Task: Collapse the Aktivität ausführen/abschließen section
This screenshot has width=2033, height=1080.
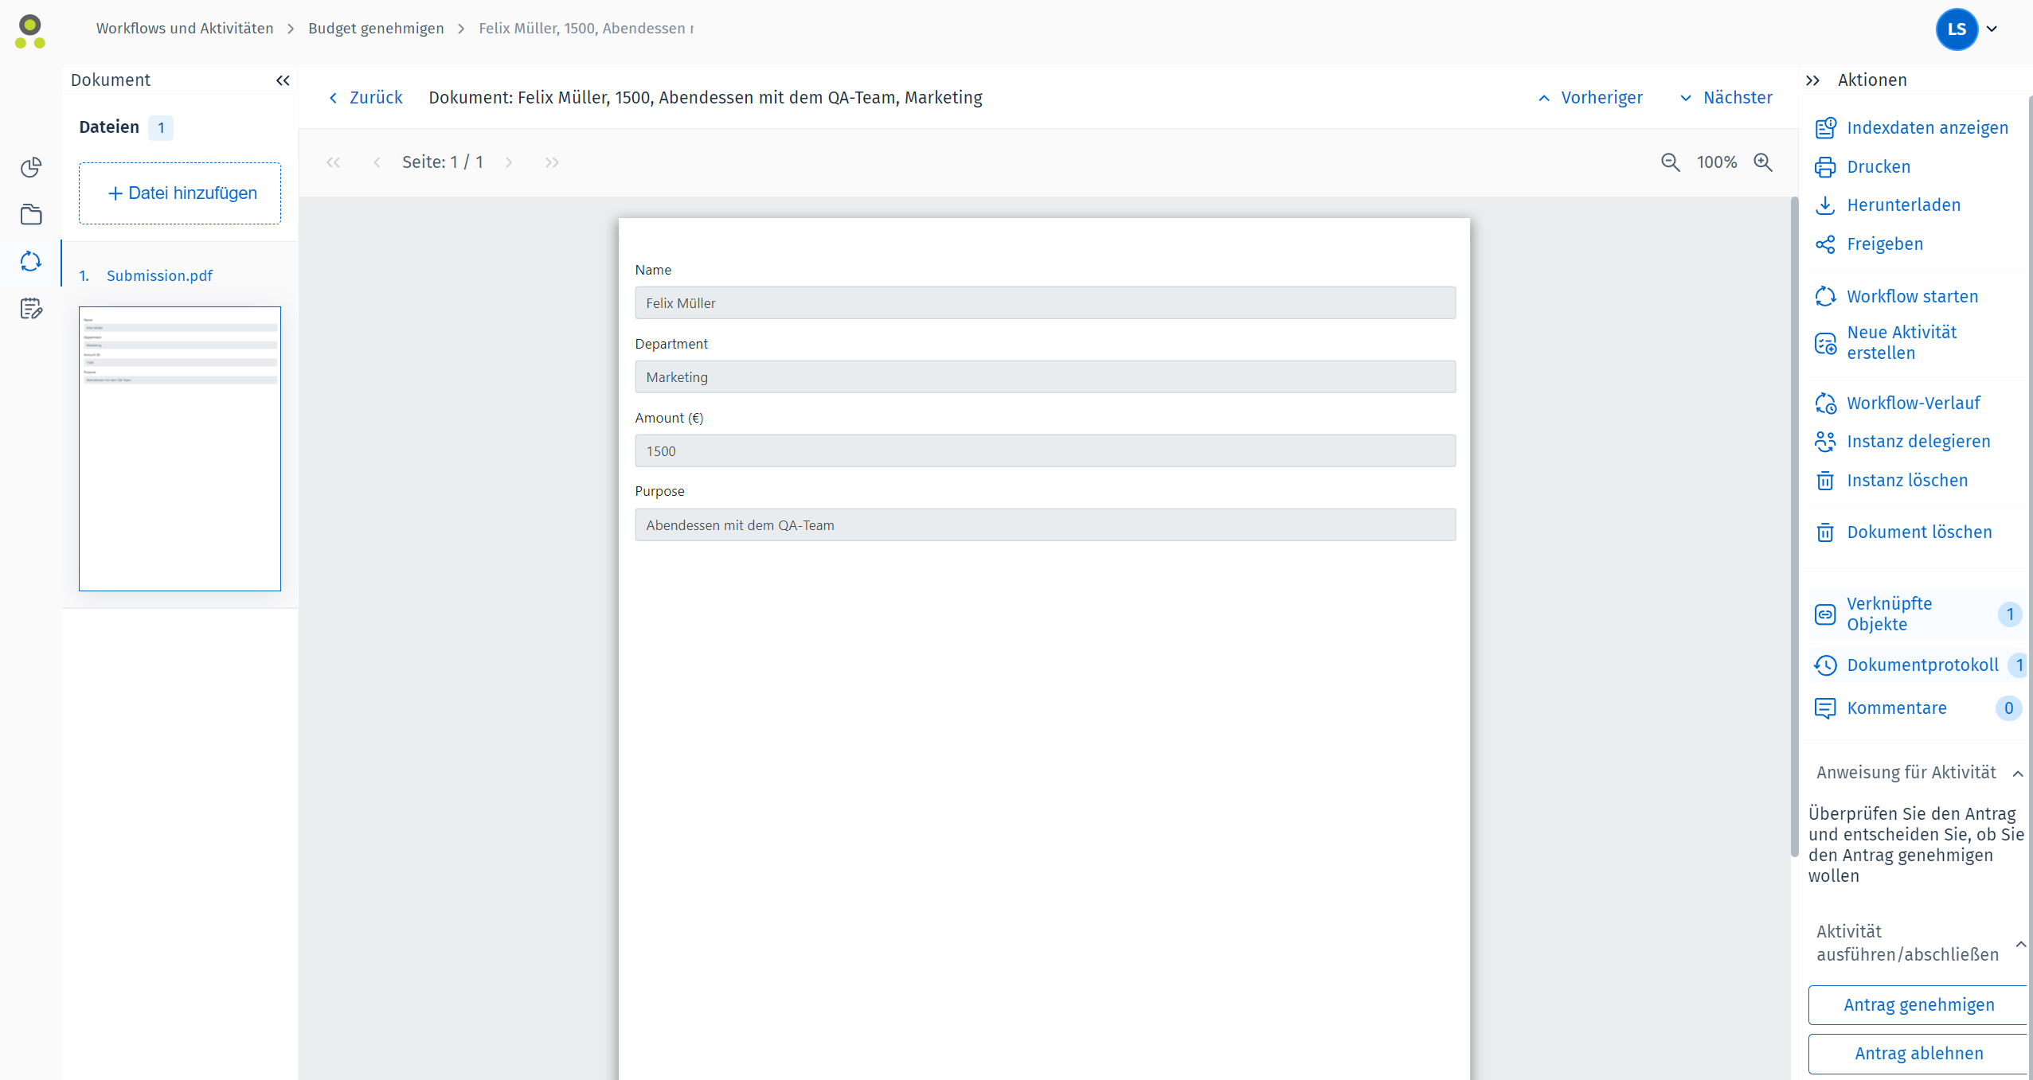Action: (2021, 944)
